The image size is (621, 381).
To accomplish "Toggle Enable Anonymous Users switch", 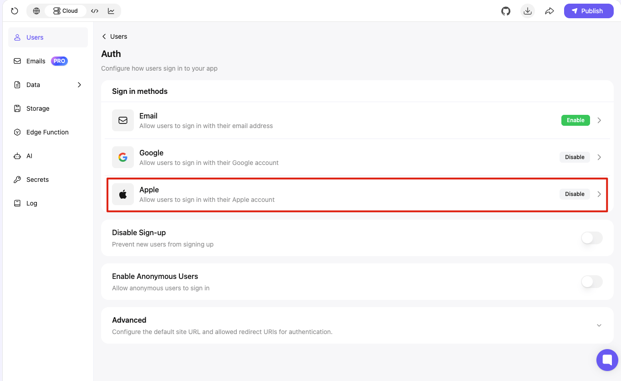I will click(592, 282).
